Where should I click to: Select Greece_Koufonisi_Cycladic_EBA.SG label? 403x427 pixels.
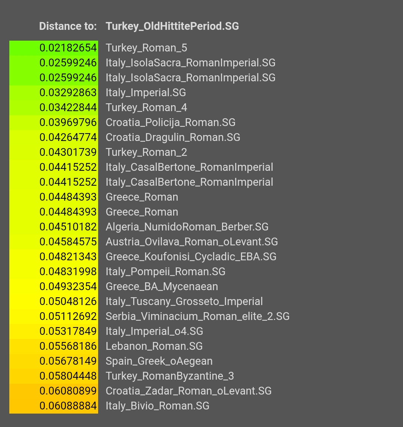point(191,257)
